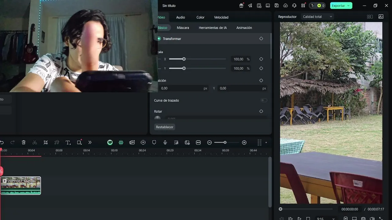Click the timeline ruler at 00:19
This screenshot has height=220, width=392.
click(x=114, y=150)
